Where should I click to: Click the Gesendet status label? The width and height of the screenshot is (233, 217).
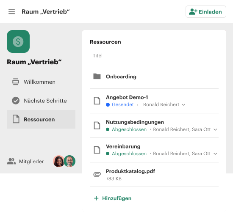[123, 104]
